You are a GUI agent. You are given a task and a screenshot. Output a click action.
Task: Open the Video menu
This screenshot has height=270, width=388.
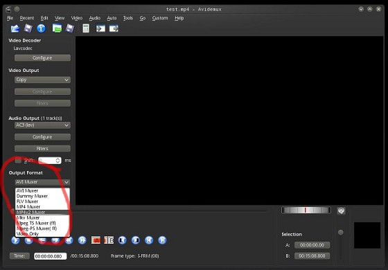point(77,18)
